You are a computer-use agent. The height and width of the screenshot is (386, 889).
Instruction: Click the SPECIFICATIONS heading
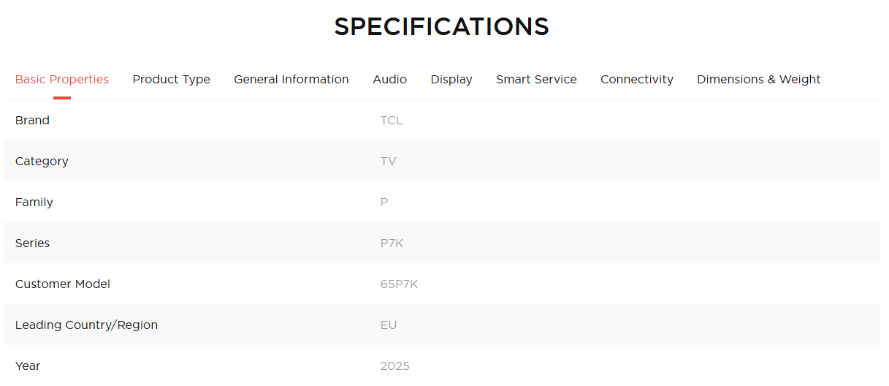[441, 27]
